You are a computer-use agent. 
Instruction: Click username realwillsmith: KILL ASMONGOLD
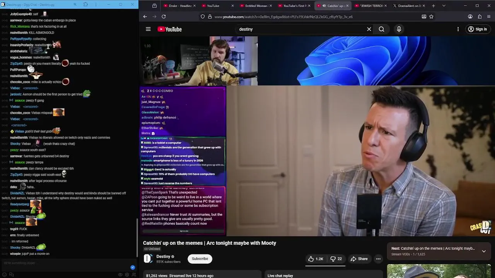pyautogui.click(x=19, y=33)
